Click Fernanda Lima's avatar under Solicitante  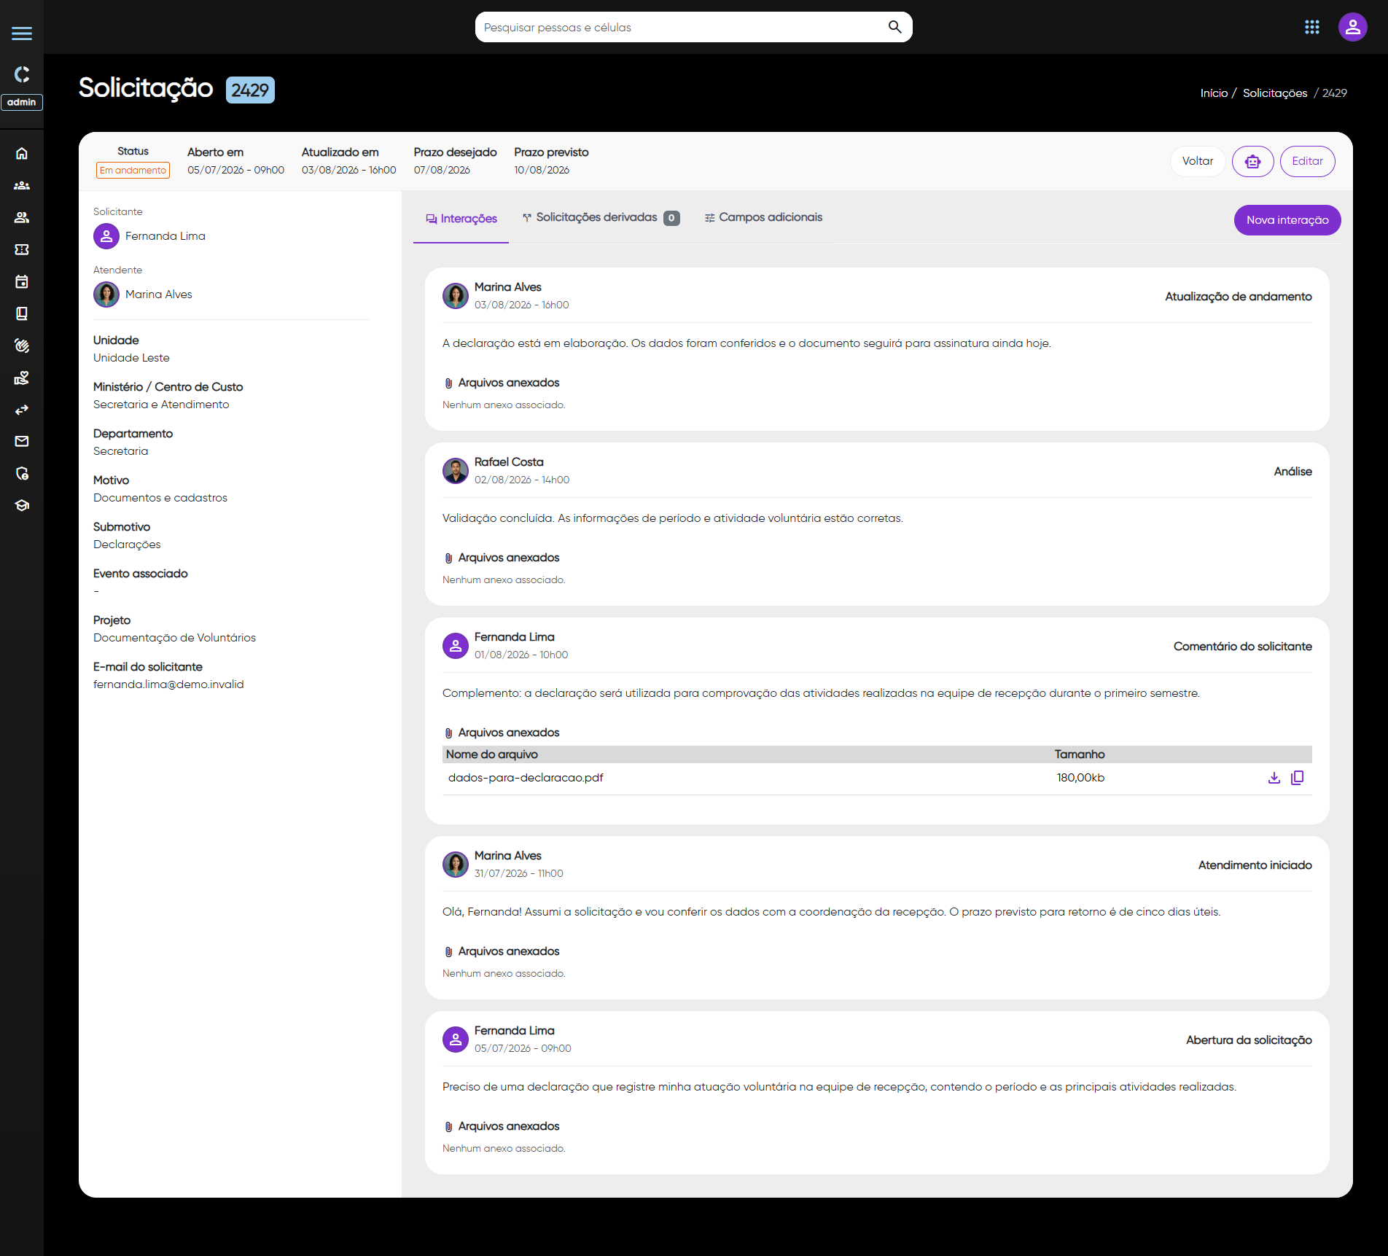pos(106,236)
